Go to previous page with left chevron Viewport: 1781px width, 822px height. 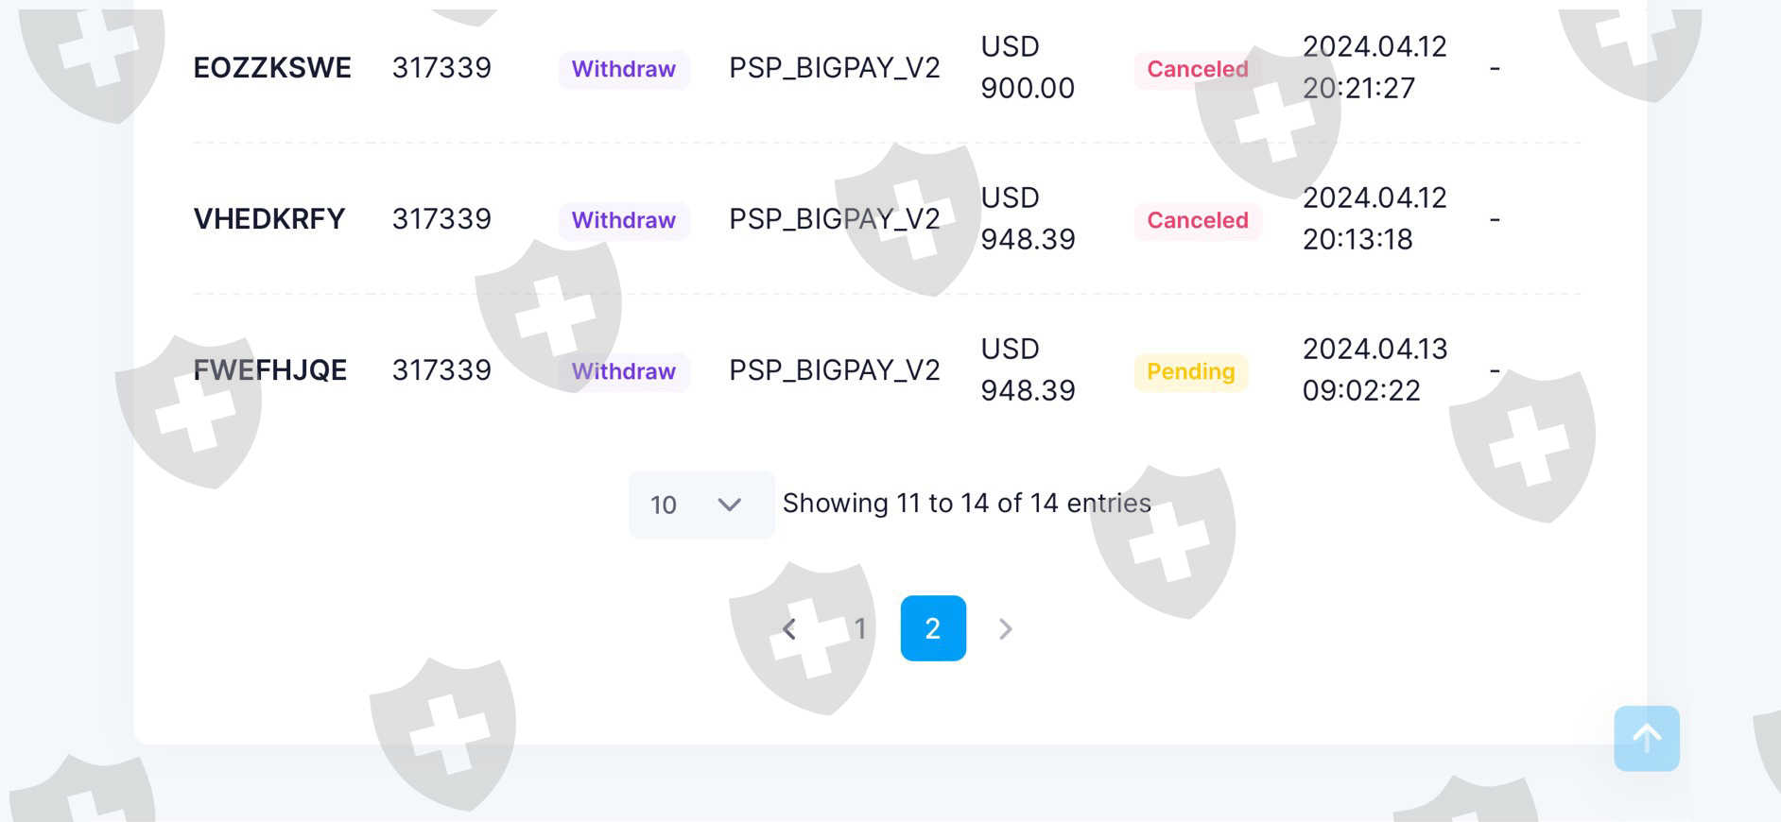click(x=789, y=628)
